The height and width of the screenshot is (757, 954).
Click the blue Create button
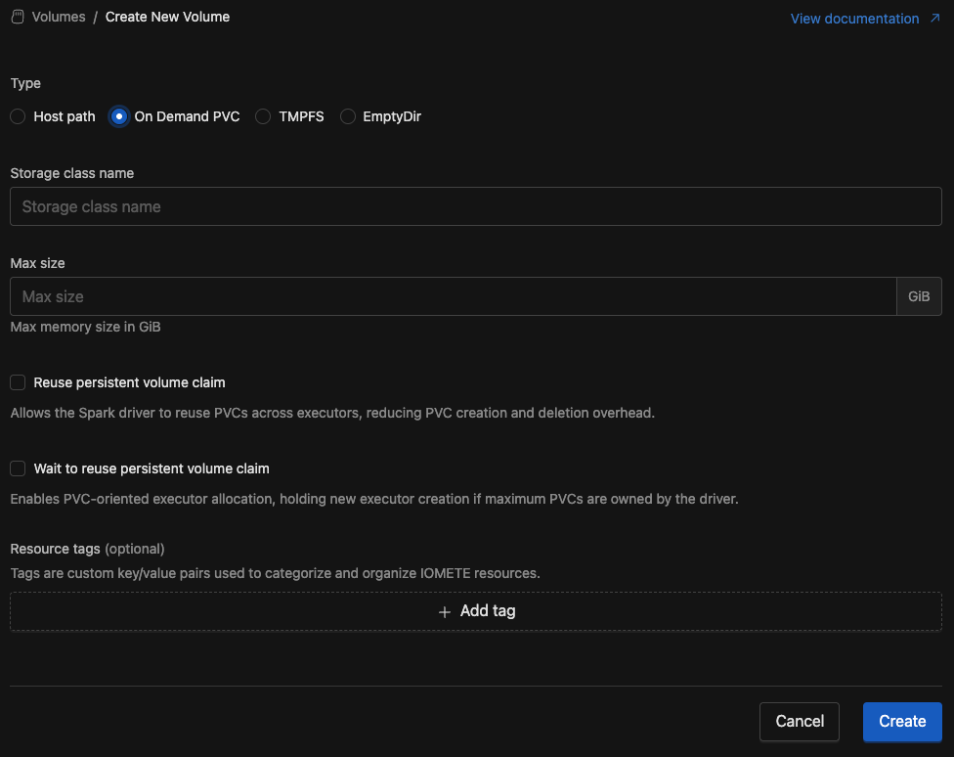(x=902, y=722)
